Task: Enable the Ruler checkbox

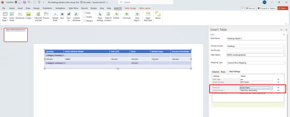Action: tap(84, 13)
